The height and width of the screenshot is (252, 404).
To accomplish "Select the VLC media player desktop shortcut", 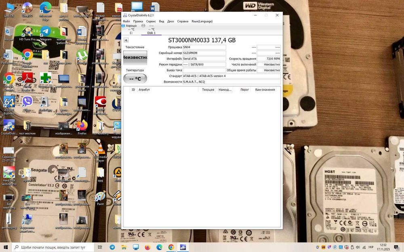I will pyautogui.click(x=100, y=153).
